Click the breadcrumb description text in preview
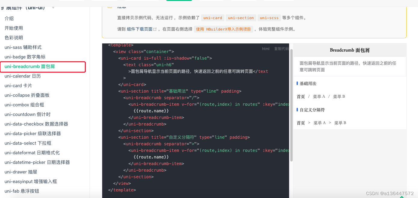 click(348, 66)
